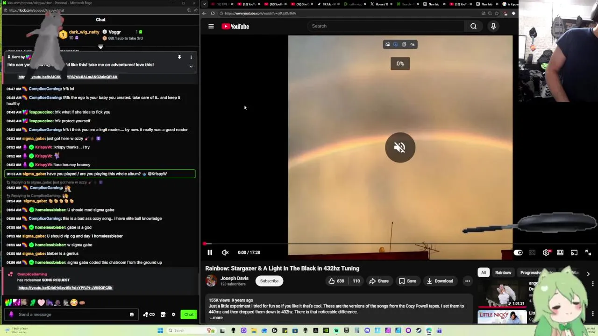This screenshot has height=336, width=598.
Task: Open pinned message options three-dot menu
Action: click(191, 57)
